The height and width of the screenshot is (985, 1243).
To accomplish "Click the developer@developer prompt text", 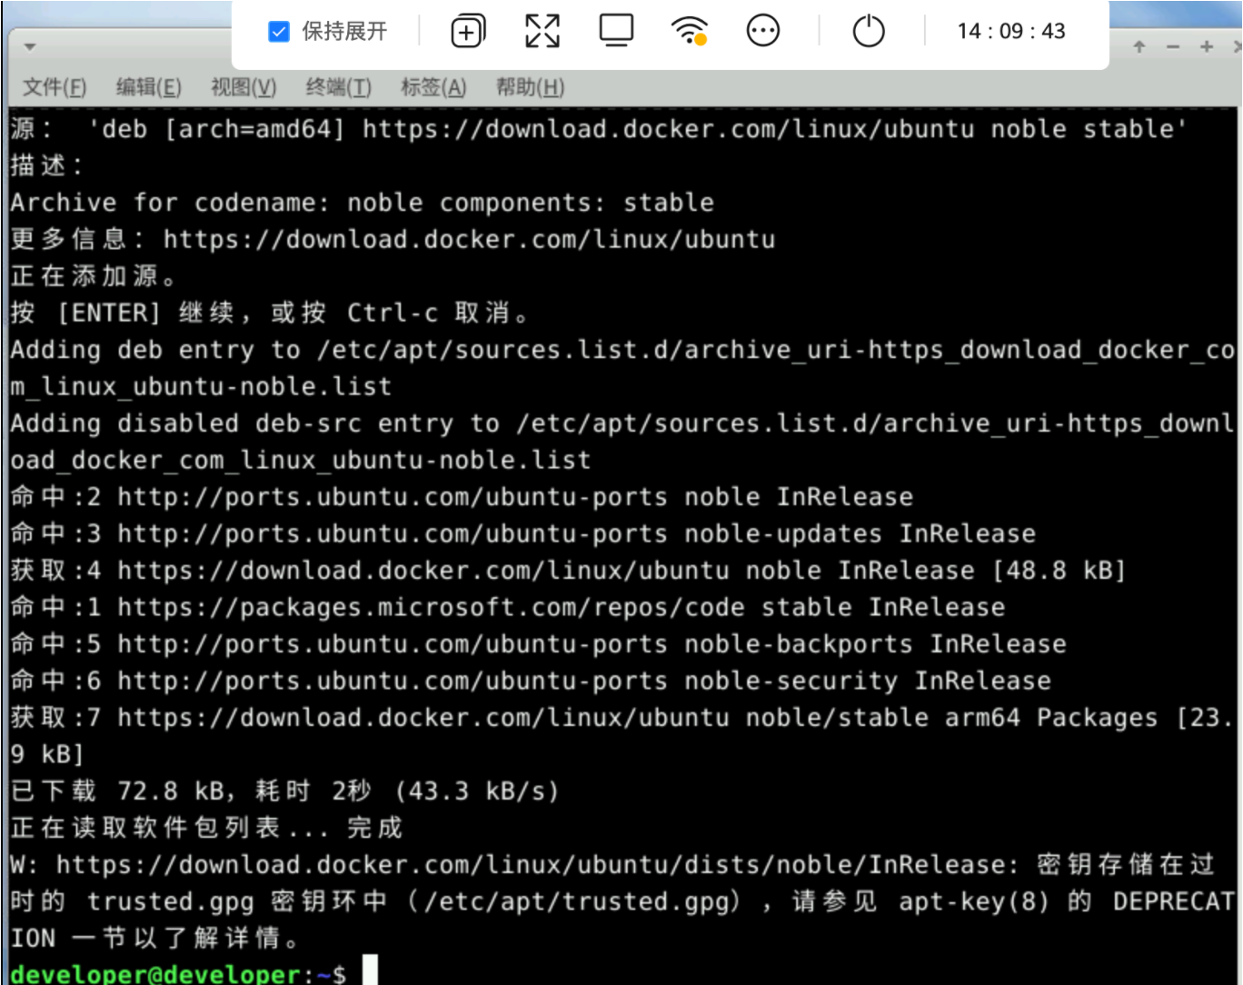I will coord(155,975).
